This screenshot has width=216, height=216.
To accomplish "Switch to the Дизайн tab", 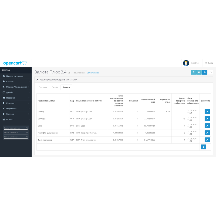I will pyautogui.click(x=55, y=87).
